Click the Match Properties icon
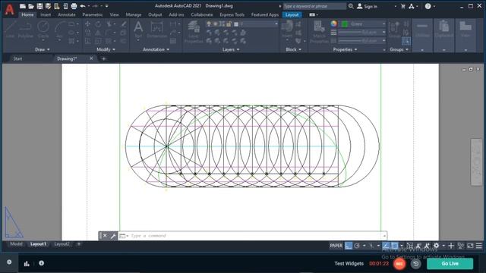Screen dimensions: 486x273 pyautogui.click(x=319, y=32)
